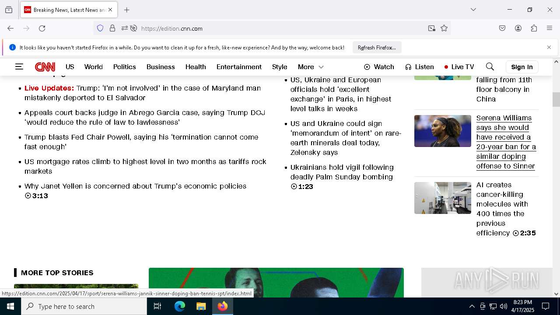Viewport: 560px width, 315px height.
Task: Open the Politics section
Action: [125, 67]
